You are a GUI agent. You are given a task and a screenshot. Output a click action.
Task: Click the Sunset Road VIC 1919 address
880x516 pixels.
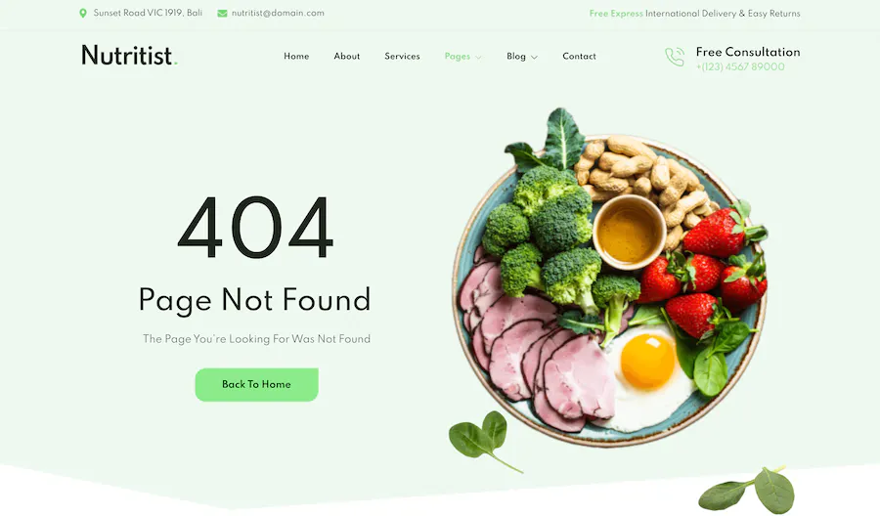coord(148,13)
